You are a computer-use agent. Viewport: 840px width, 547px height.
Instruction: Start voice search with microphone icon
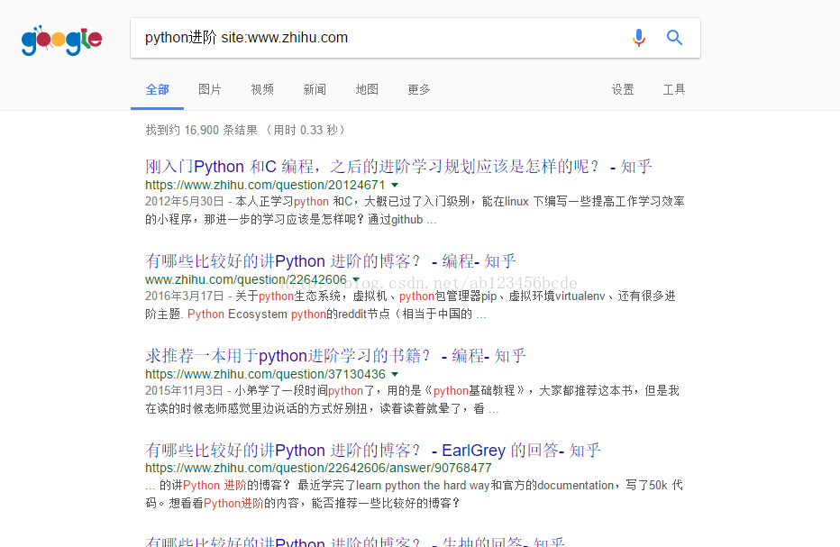(x=639, y=38)
